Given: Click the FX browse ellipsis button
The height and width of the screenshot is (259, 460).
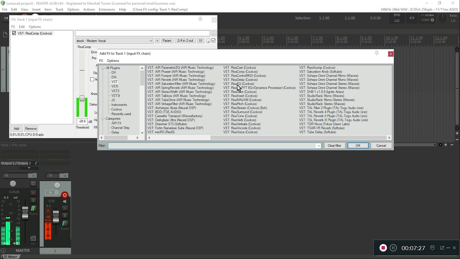Looking at the screenshot, I should click(214, 33).
